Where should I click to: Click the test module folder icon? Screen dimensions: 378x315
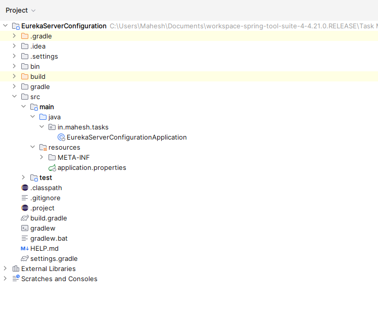coord(34,178)
